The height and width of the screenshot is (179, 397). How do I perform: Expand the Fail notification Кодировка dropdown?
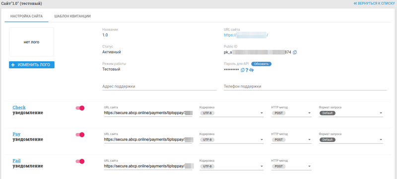[x=231, y=167]
